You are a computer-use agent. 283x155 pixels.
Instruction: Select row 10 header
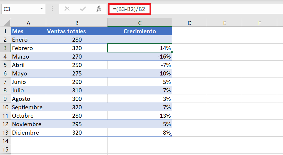click(5, 107)
